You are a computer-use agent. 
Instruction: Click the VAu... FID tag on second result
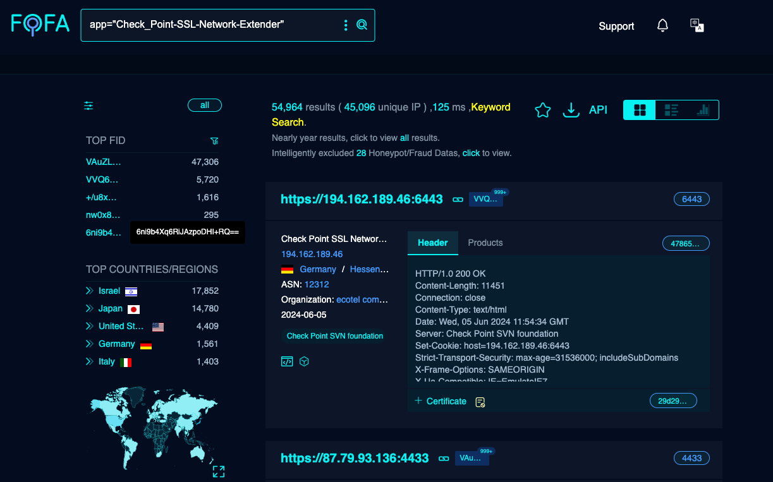click(471, 459)
